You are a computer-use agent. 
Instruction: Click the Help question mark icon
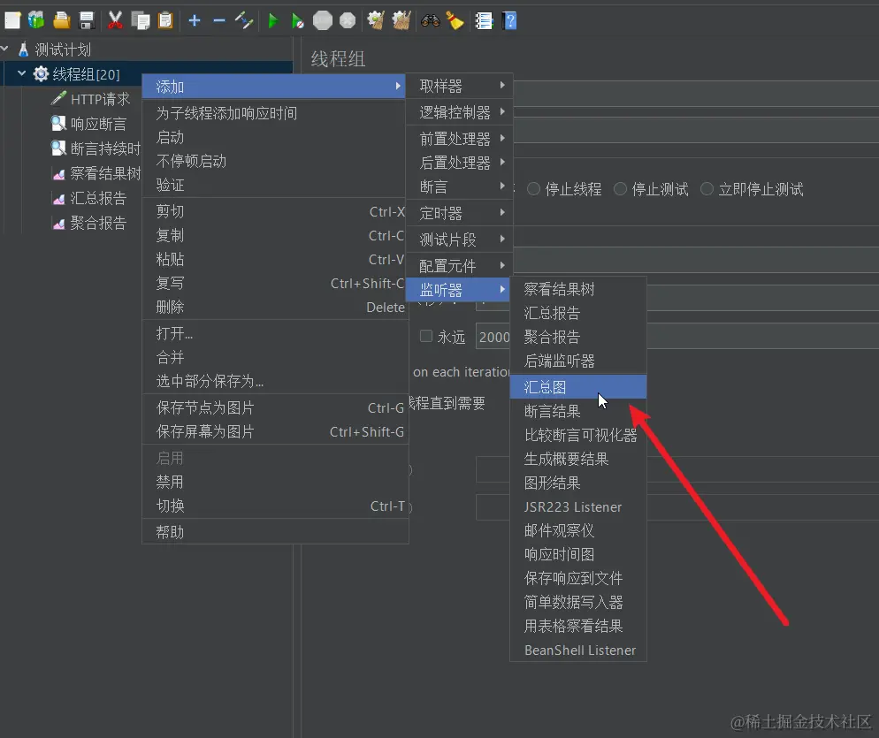[509, 20]
